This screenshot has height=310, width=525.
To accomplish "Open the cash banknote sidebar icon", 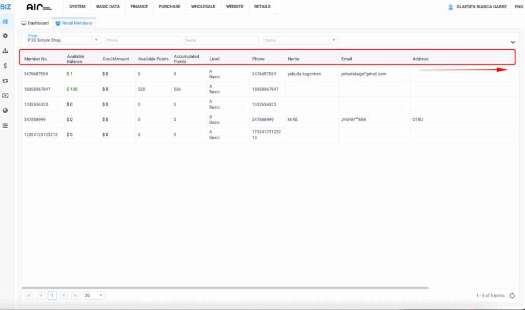I will click(x=5, y=95).
